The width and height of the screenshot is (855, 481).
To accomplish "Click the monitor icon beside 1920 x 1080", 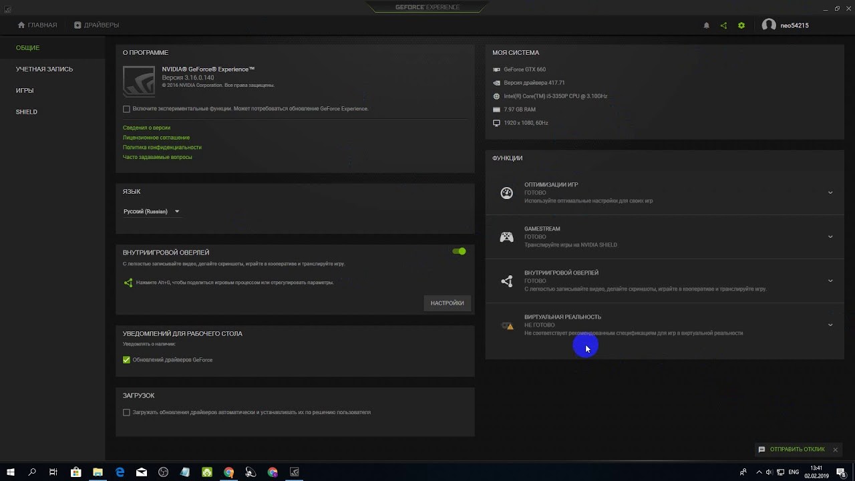I will pyautogui.click(x=496, y=123).
